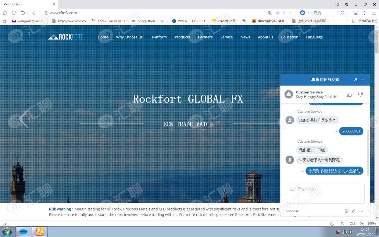Open the 上海文华财经资讯 bookmark
Screen dimensions: 379x237
pyautogui.click(x=310, y=21)
